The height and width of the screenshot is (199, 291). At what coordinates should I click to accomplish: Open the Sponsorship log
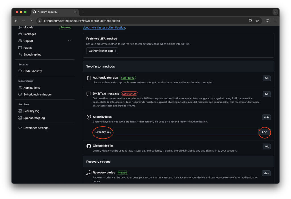(34, 118)
